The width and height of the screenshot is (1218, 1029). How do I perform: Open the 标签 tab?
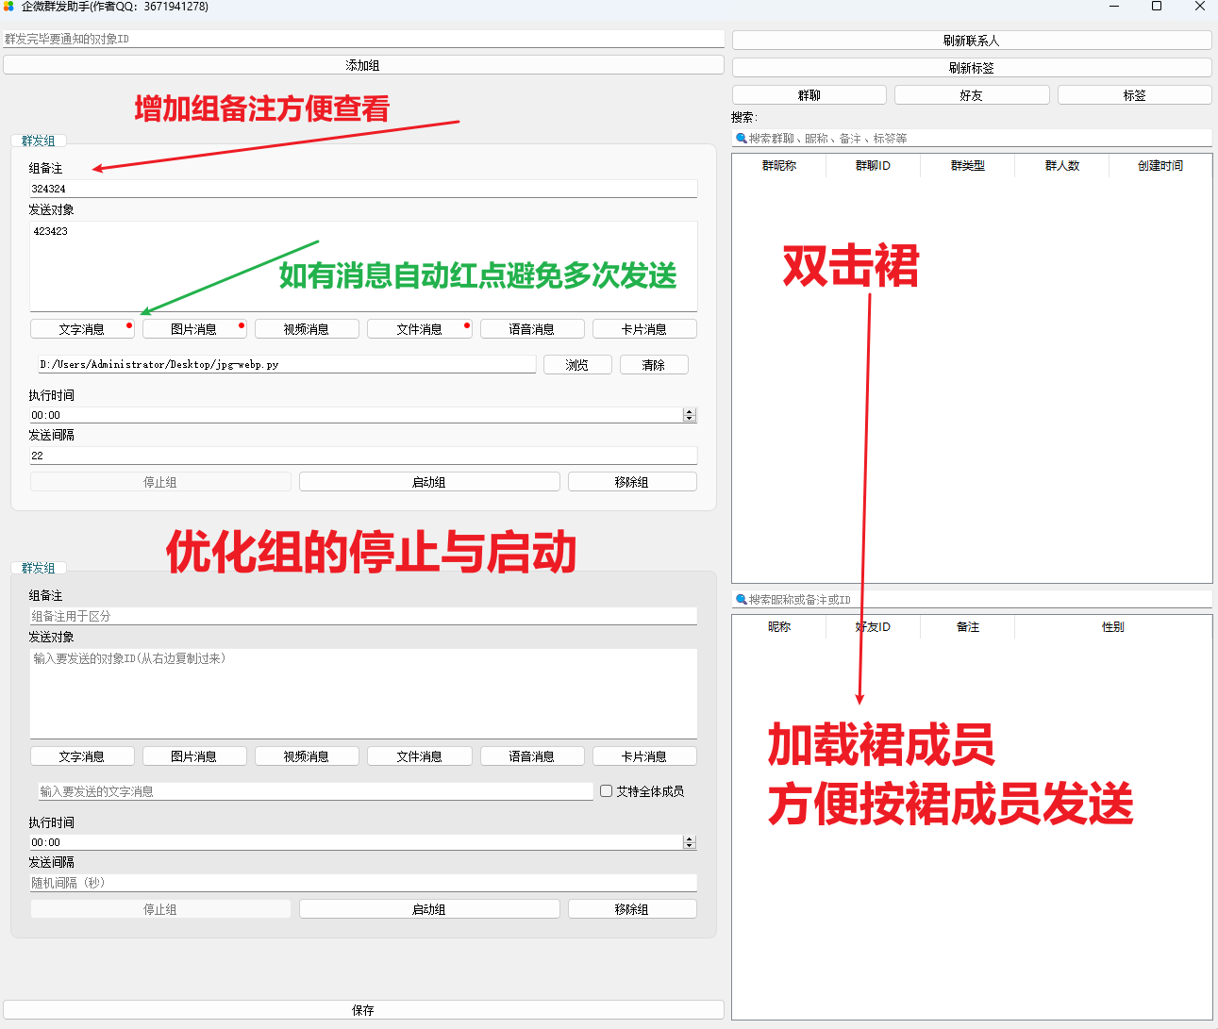pyautogui.click(x=1134, y=95)
